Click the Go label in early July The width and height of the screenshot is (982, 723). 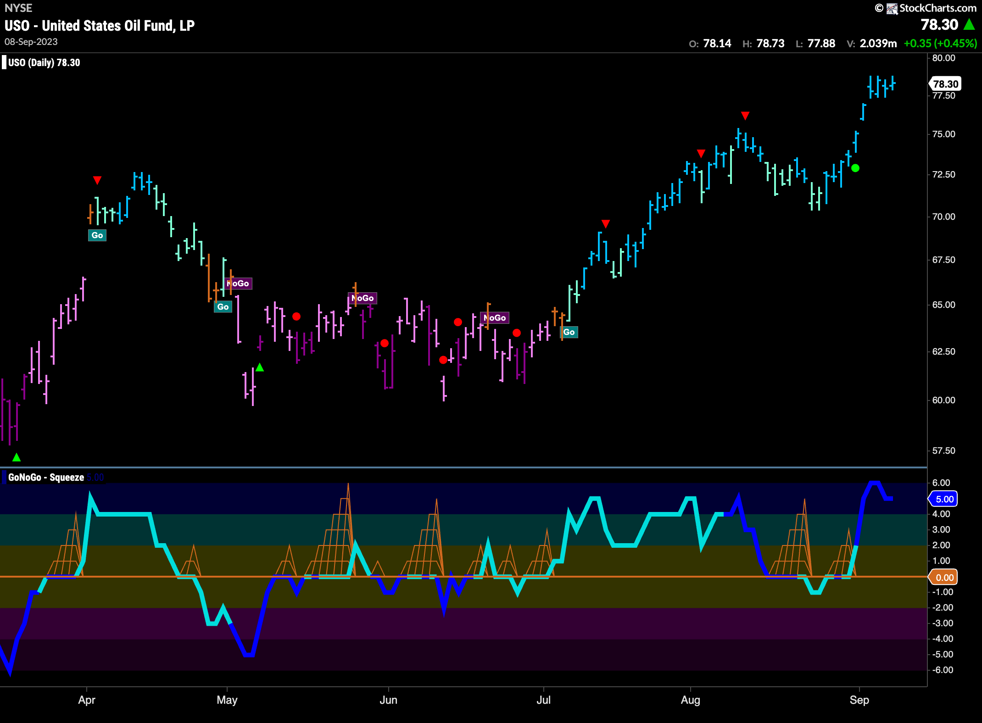tap(569, 332)
